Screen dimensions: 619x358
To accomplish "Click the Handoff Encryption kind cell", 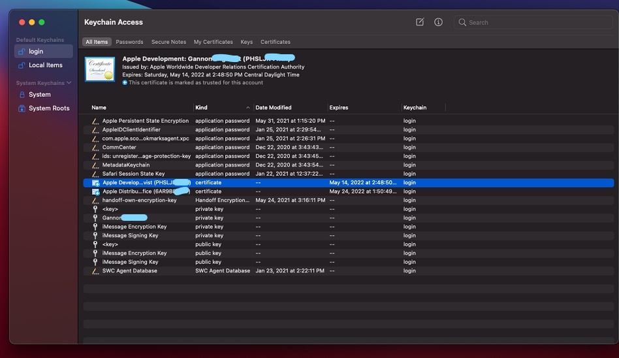I will point(222,201).
